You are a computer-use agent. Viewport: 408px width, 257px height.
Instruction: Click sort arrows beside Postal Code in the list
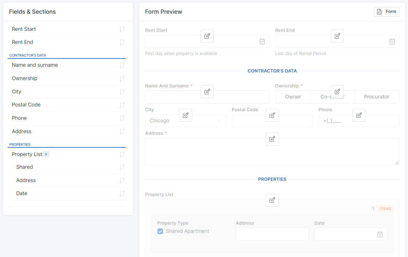[122, 105]
